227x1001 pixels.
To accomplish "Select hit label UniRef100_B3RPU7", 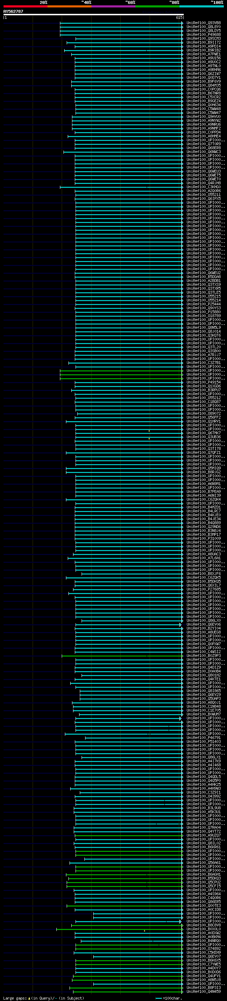I will (204, 390).
